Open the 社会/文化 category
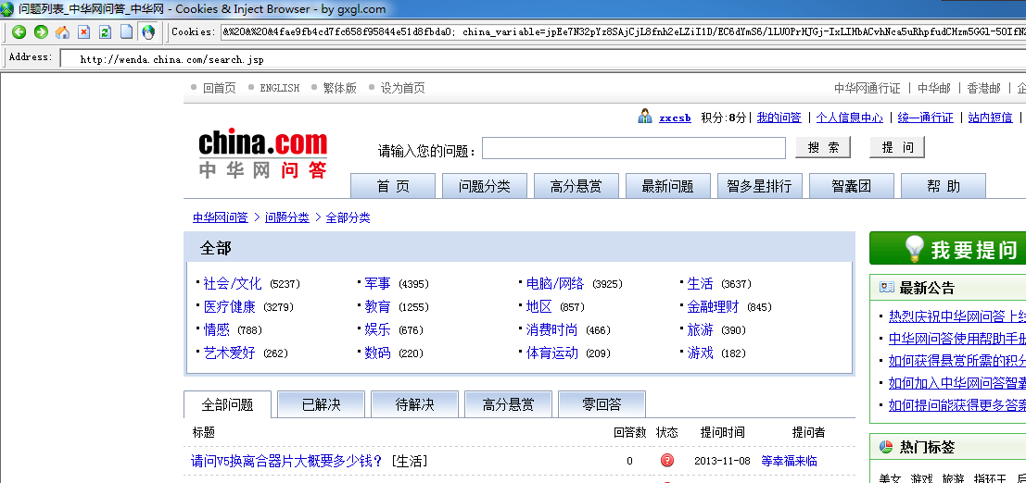This screenshot has height=483, width=1026. [x=233, y=283]
